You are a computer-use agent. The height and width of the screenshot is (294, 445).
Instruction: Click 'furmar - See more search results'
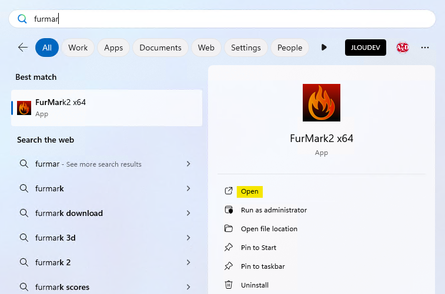(88, 164)
